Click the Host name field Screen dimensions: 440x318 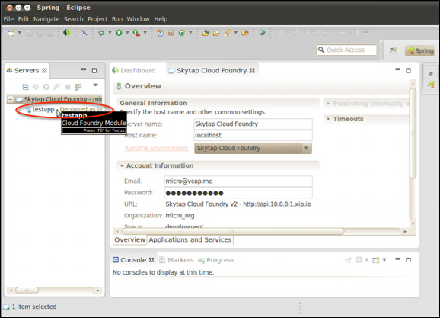tap(253, 136)
